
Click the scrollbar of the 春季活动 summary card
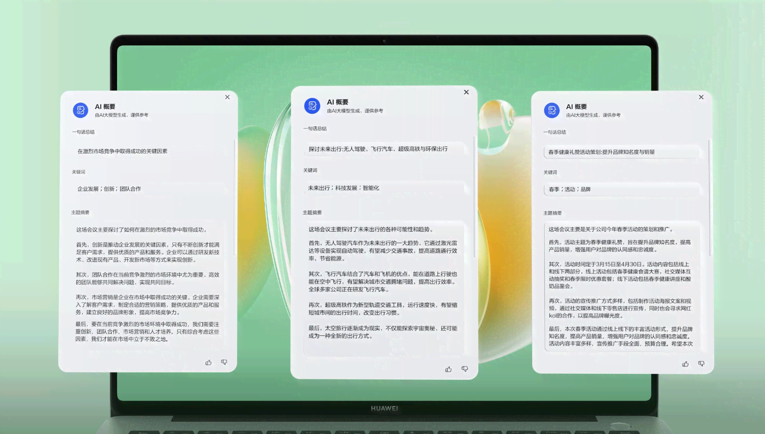[709, 197]
